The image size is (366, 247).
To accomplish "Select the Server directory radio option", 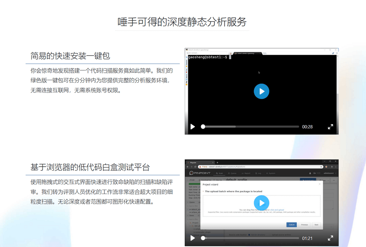I will [248, 235].
